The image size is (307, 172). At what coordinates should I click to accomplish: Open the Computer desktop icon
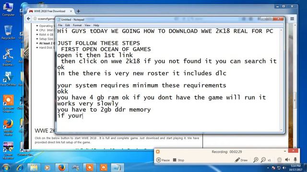coord(8,9)
